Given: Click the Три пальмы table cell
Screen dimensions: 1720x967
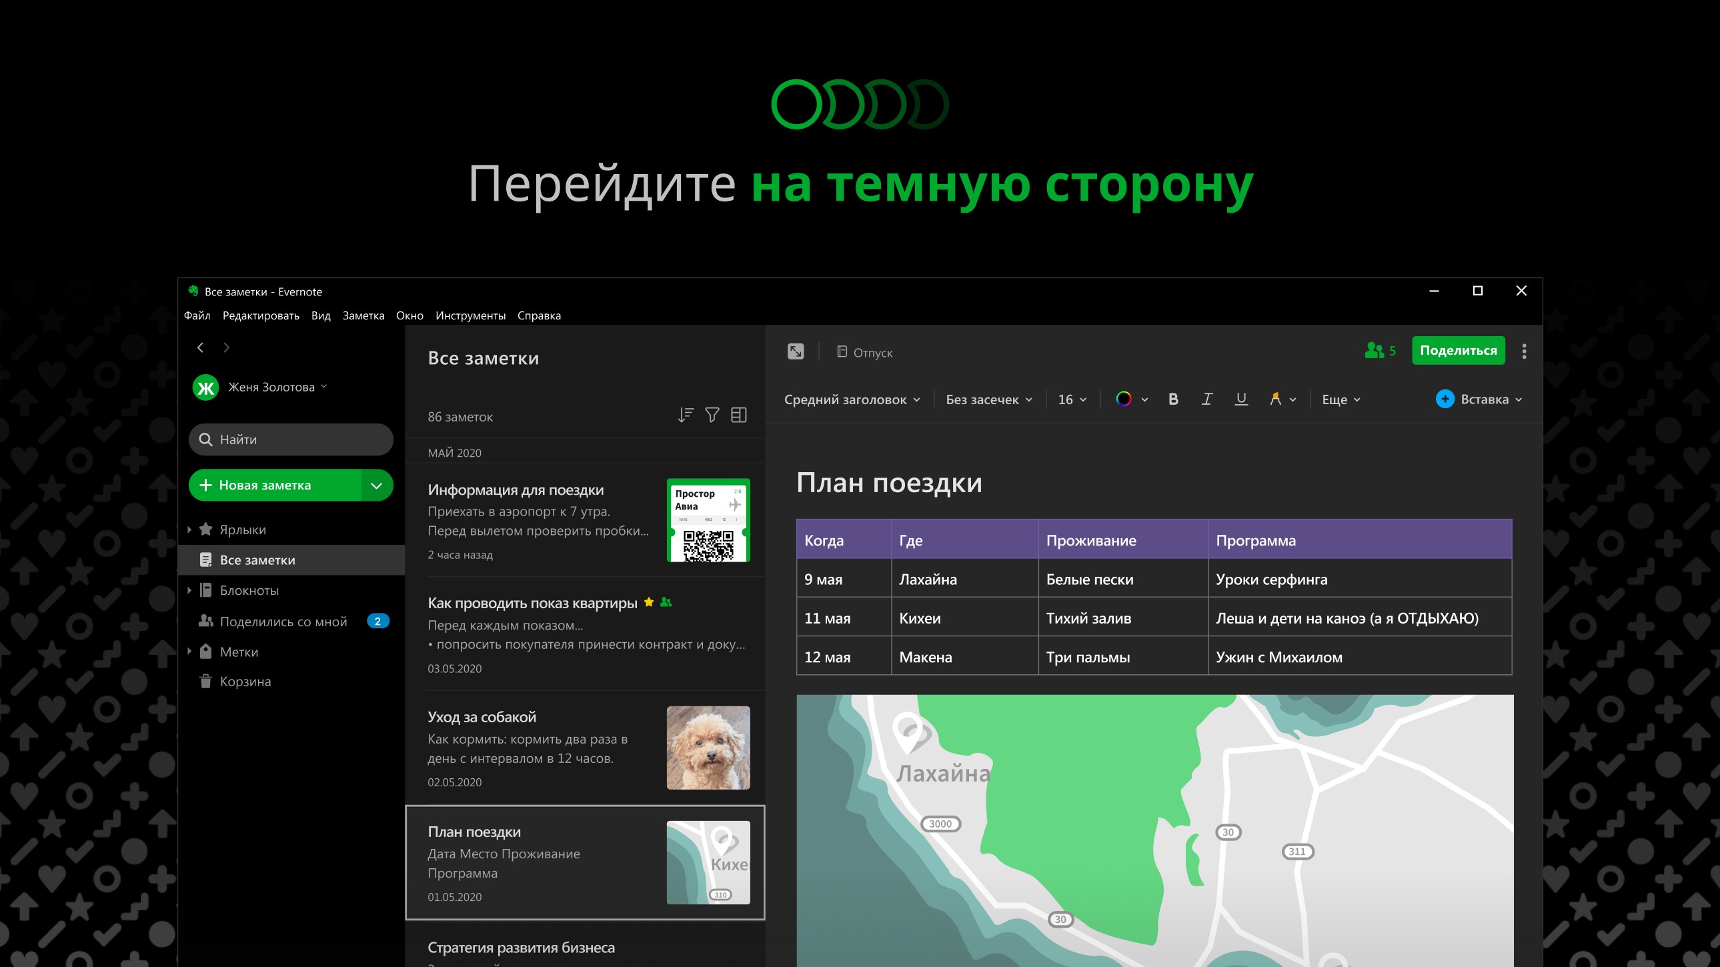Looking at the screenshot, I should tap(1123, 657).
